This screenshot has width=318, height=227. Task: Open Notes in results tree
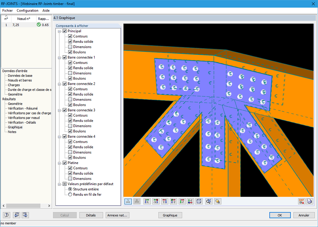(12, 132)
